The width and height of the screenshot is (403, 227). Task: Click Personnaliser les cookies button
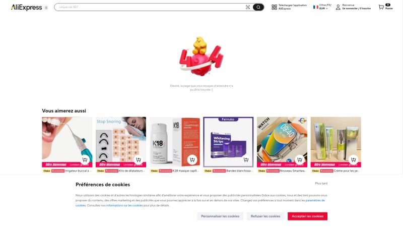(220, 216)
